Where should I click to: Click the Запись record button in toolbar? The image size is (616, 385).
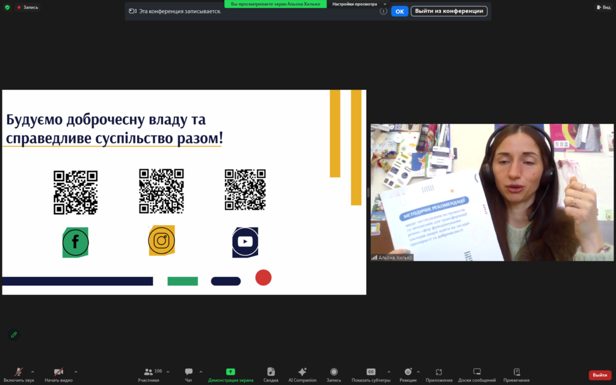pyautogui.click(x=333, y=372)
